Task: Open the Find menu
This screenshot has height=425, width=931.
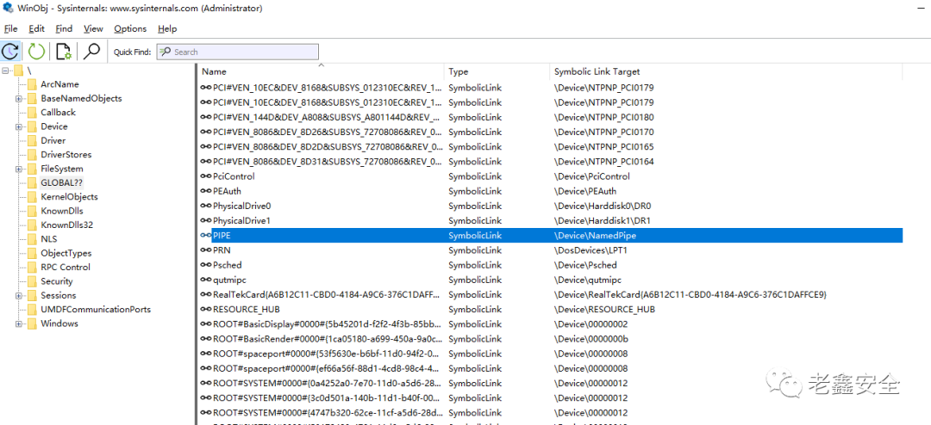Action: [64, 28]
